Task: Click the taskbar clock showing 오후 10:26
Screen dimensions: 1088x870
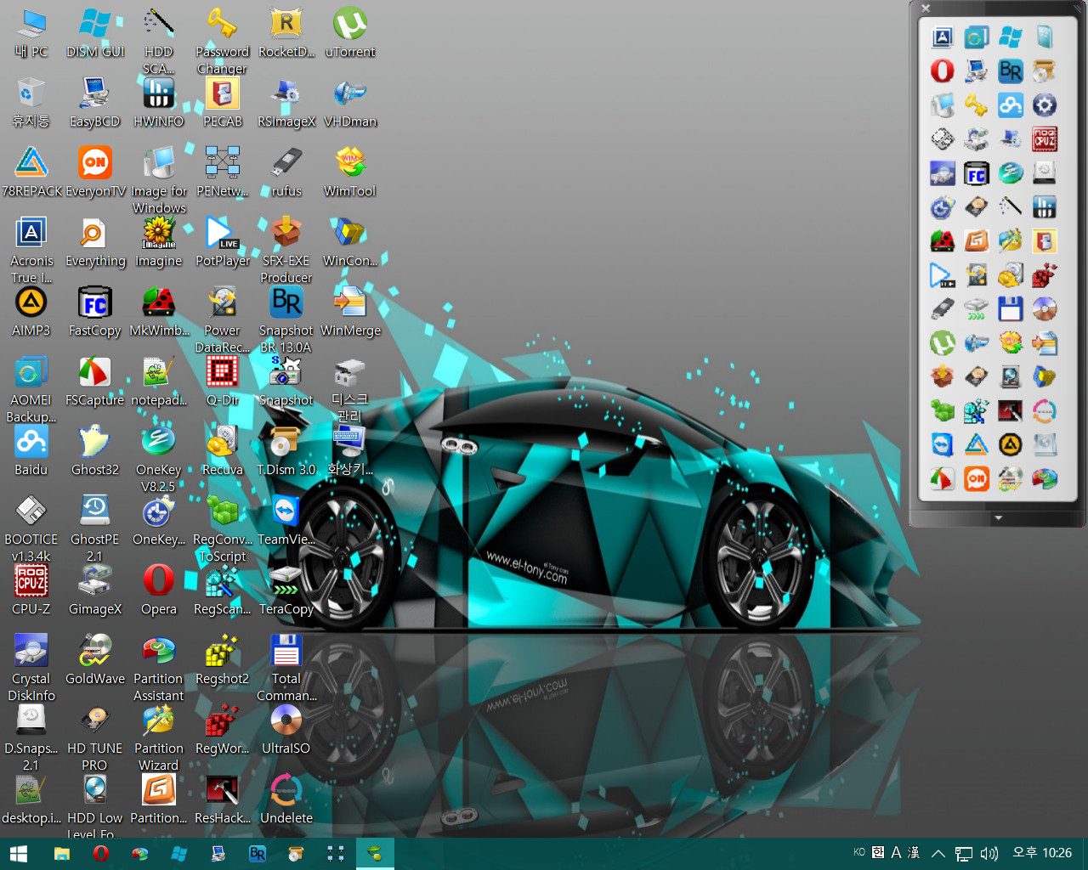Action: (1042, 853)
